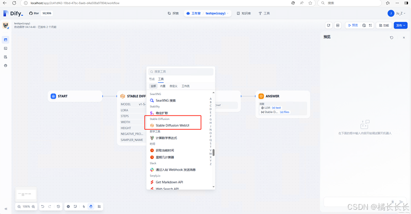Open the API access terminal icon in sidebar
This screenshot has height=214, width=411.
pos(6,48)
